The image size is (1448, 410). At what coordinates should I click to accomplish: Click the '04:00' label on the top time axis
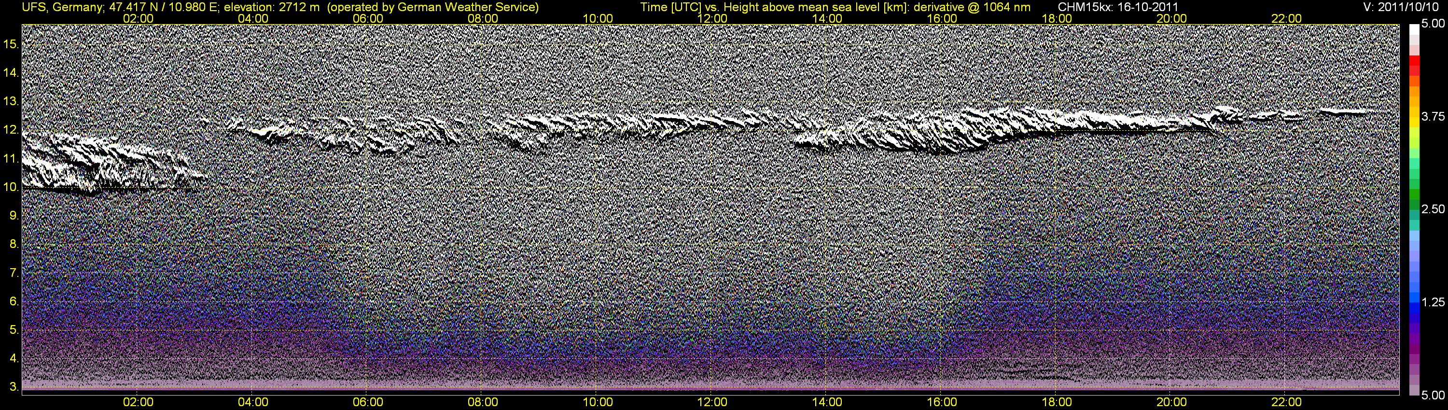(253, 18)
